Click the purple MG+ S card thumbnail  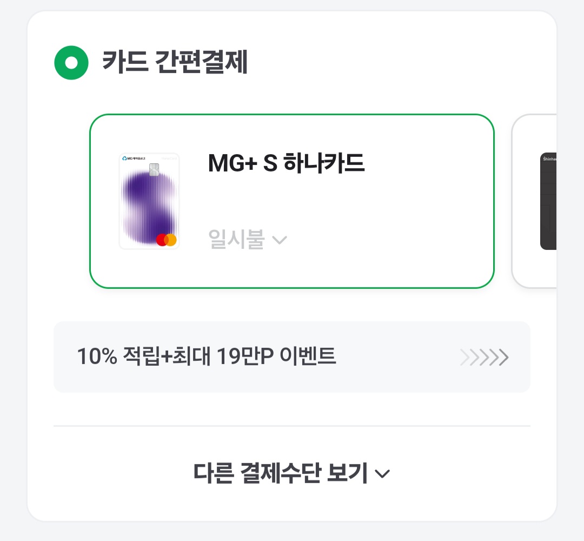149,201
